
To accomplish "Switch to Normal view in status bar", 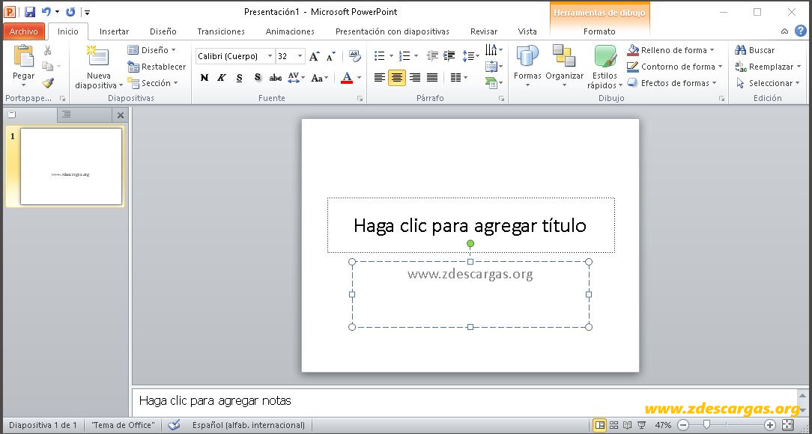I will point(600,425).
